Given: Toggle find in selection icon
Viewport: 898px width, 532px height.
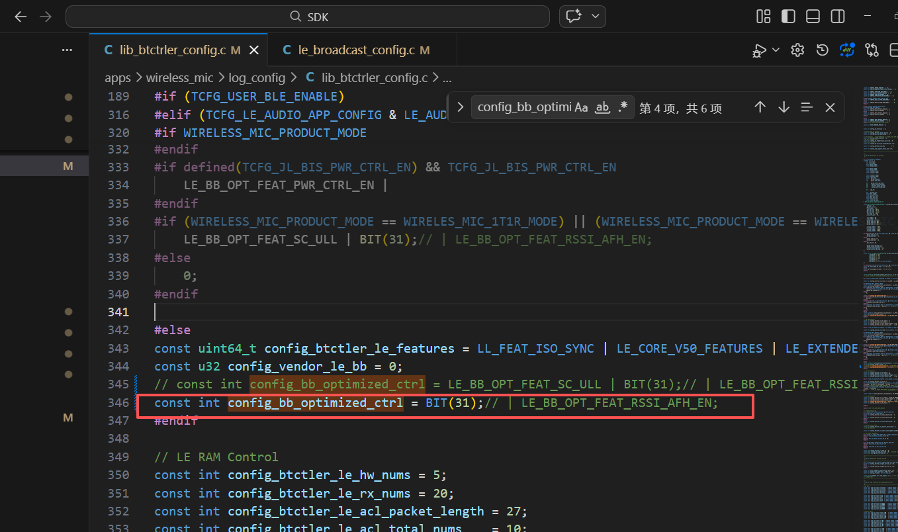Looking at the screenshot, I should (x=807, y=107).
